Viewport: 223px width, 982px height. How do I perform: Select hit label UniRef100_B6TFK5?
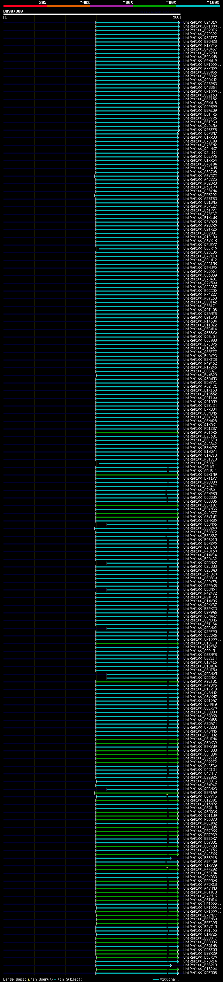pos(200,114)
